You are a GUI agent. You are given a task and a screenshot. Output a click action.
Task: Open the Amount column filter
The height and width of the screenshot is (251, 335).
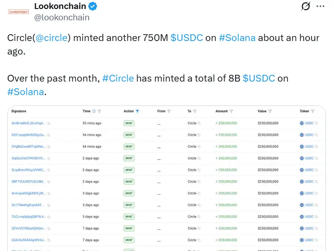(231, 111)
